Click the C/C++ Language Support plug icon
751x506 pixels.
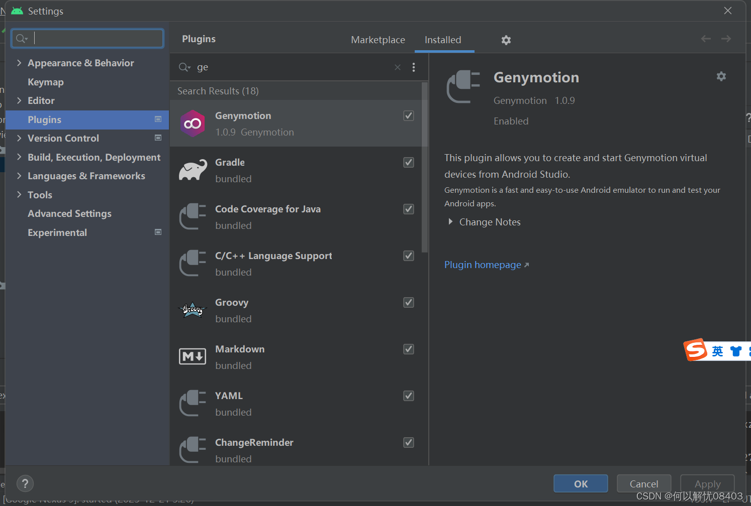coord(193,264)
